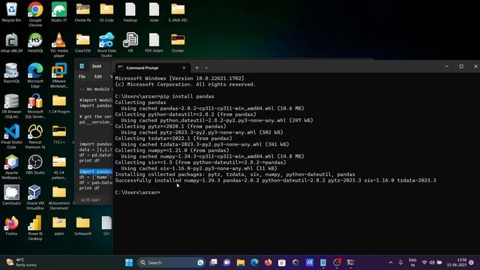Open Google Chrome desktop shortcut

tap(35, 14)
